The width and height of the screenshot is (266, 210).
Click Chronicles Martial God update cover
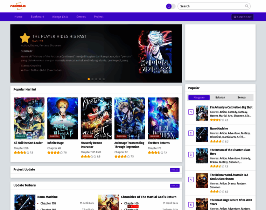click(x=108, y=202)
